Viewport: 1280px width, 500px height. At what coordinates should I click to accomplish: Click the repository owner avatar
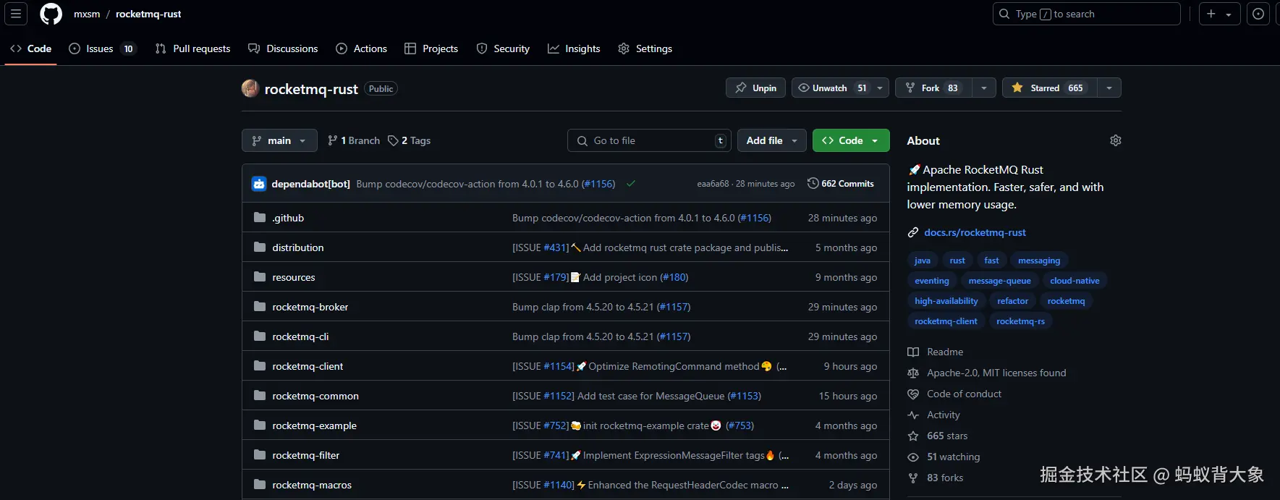point(250,88)
